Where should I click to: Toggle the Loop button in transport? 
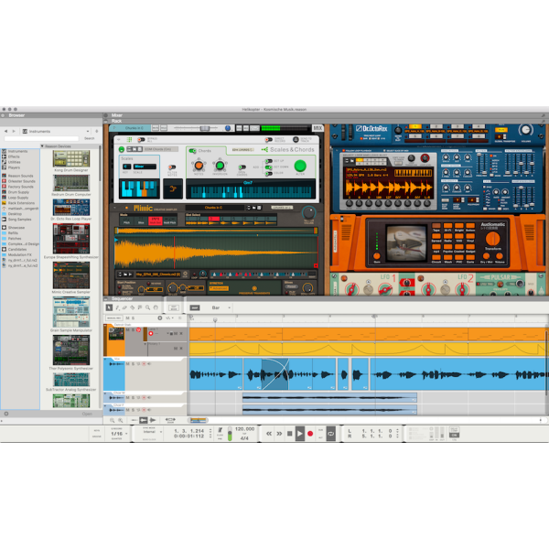[331, 433]
